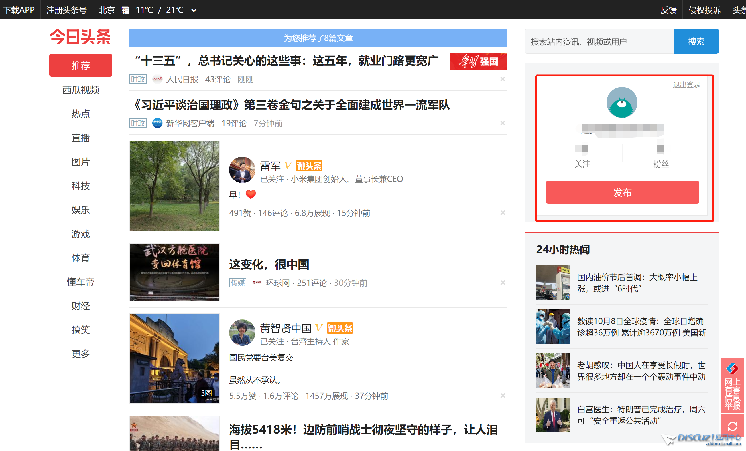Open 反馈 link
The height and width of the screenshot is (451, 746).
(668, 10)
